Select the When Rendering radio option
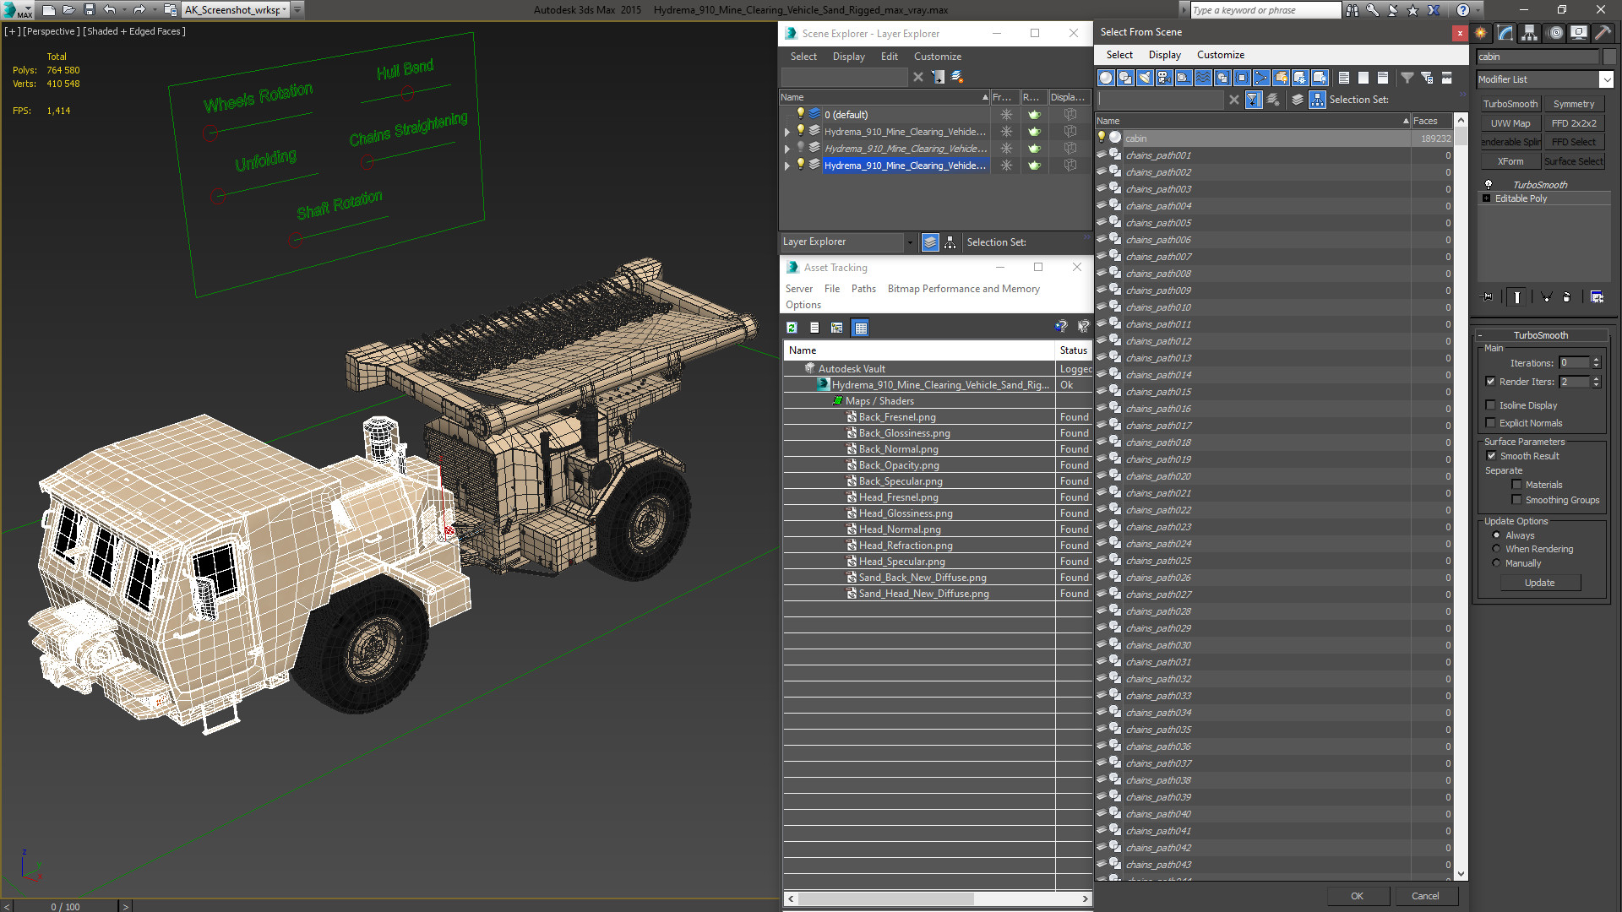This screenshot has width=1622, height=912. pyautogui.click(x=1496, y=549)
